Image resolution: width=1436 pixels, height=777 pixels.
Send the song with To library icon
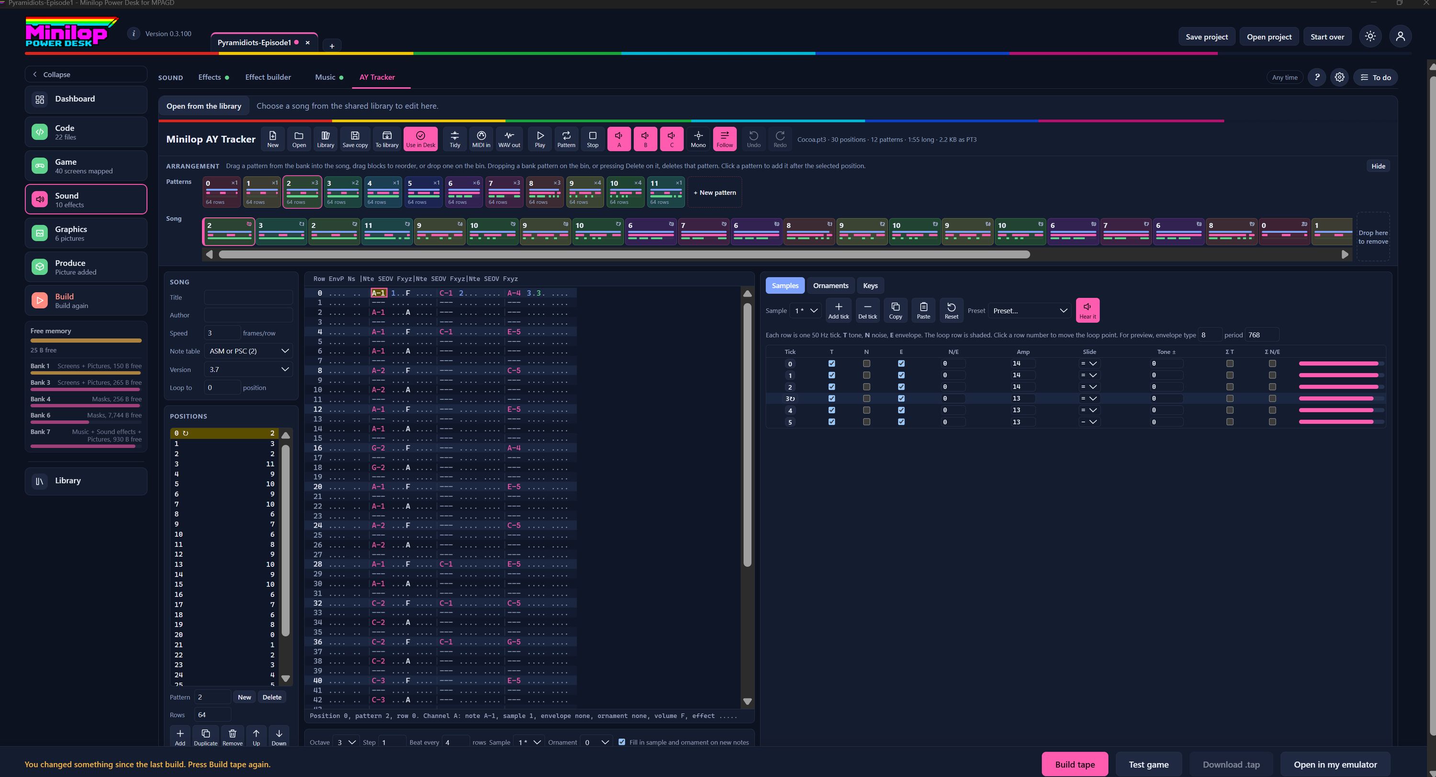click(x=387, y=139)
